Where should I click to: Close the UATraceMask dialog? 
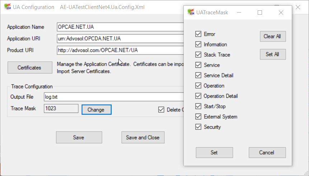[281, 13]
